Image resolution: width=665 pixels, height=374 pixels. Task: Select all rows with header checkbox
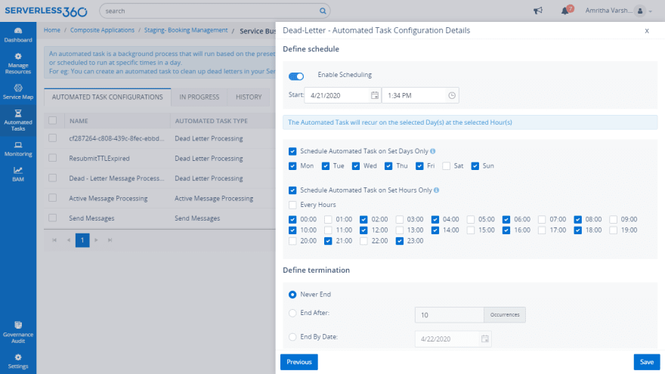tap(53, 121)
